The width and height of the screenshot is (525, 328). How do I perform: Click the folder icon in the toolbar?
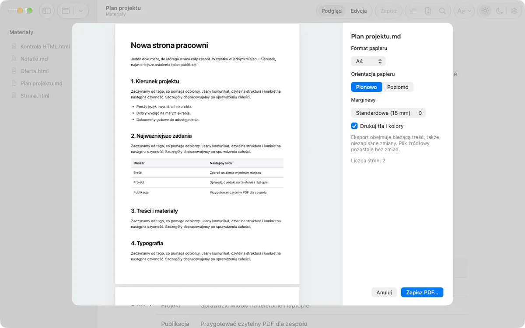tap(66, 11)
